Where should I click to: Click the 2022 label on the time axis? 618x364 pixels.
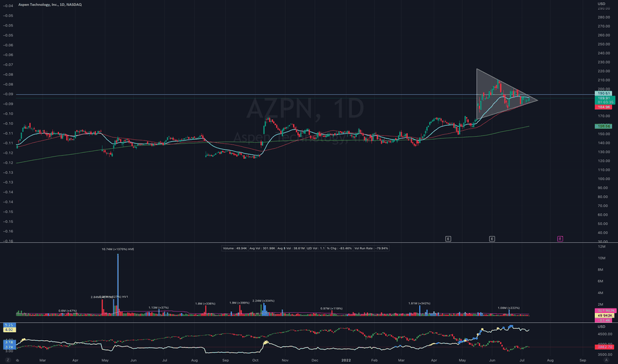(346, 360)
